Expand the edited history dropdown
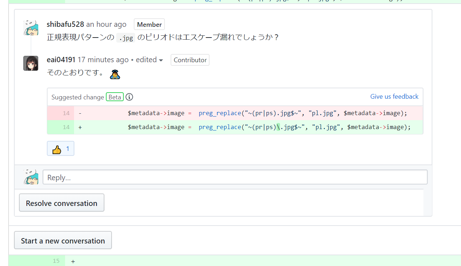Image resolution: width=461 pixels, height=266 pixels. pyautogui.click(x=149, y=60)
